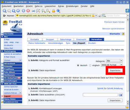The image size is (130, 110).
Task: Clear the address bar with the eraser icon
Action: tap(4, 16)
